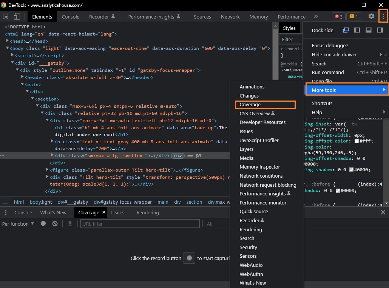Open the Performance panel tab

(x=292, y=17)
